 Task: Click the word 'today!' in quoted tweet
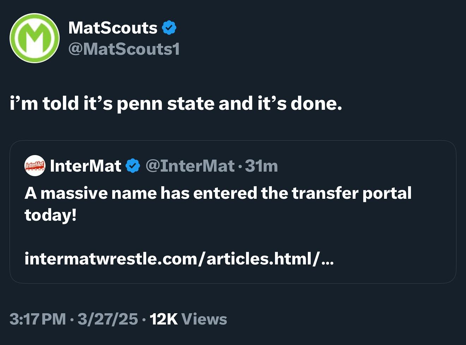[x=50, y=215]
